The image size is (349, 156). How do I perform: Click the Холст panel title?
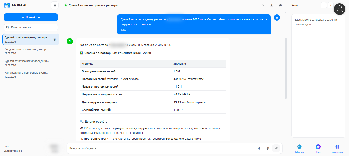pyautogui.click(x=295, y=5)
